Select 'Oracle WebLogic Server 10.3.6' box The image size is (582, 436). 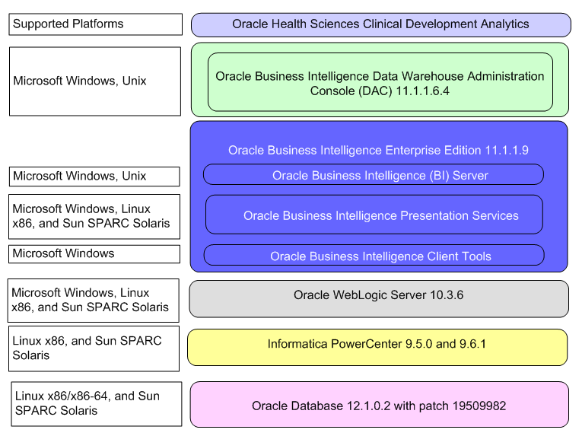(x=379, y=299)
